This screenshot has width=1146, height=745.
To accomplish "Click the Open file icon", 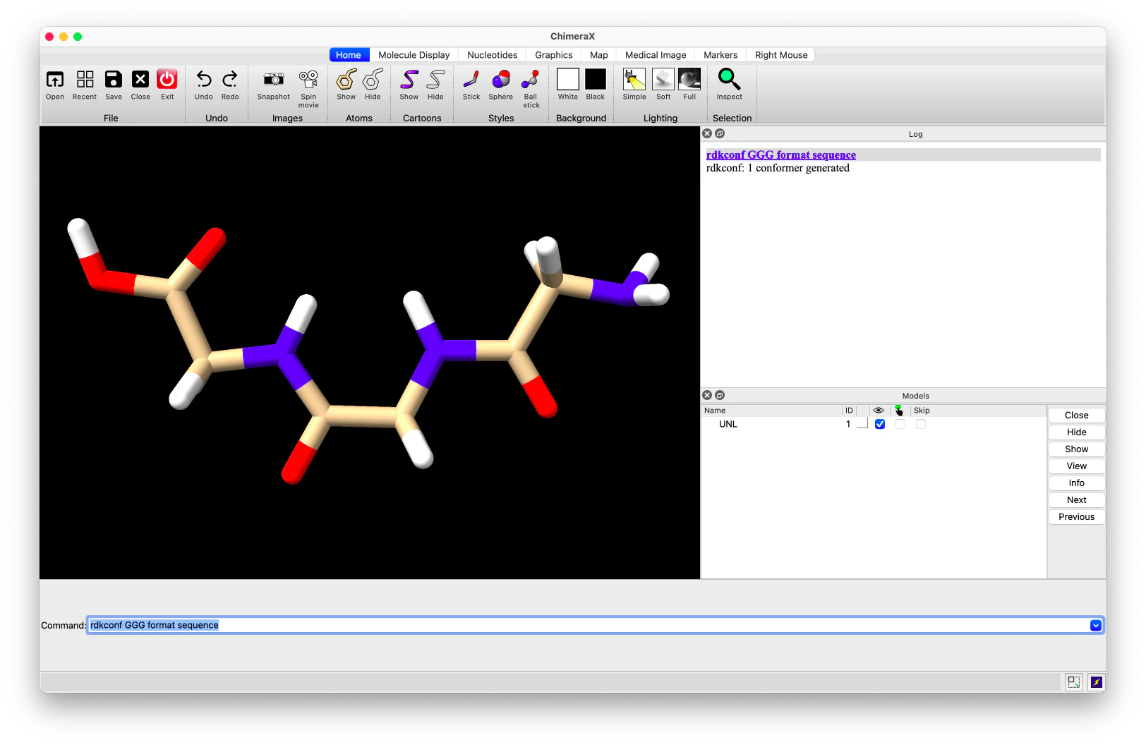I will click(x=55, y=79).
